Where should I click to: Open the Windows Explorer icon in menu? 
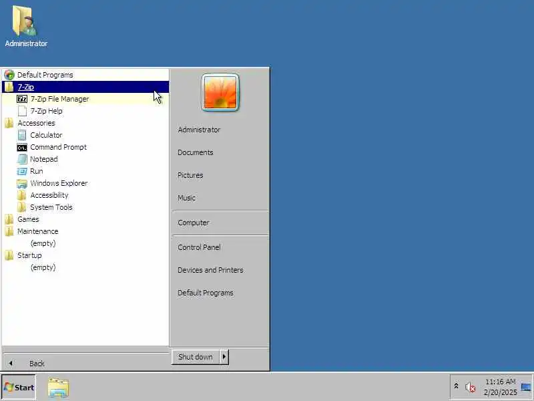tap(22, 183)
